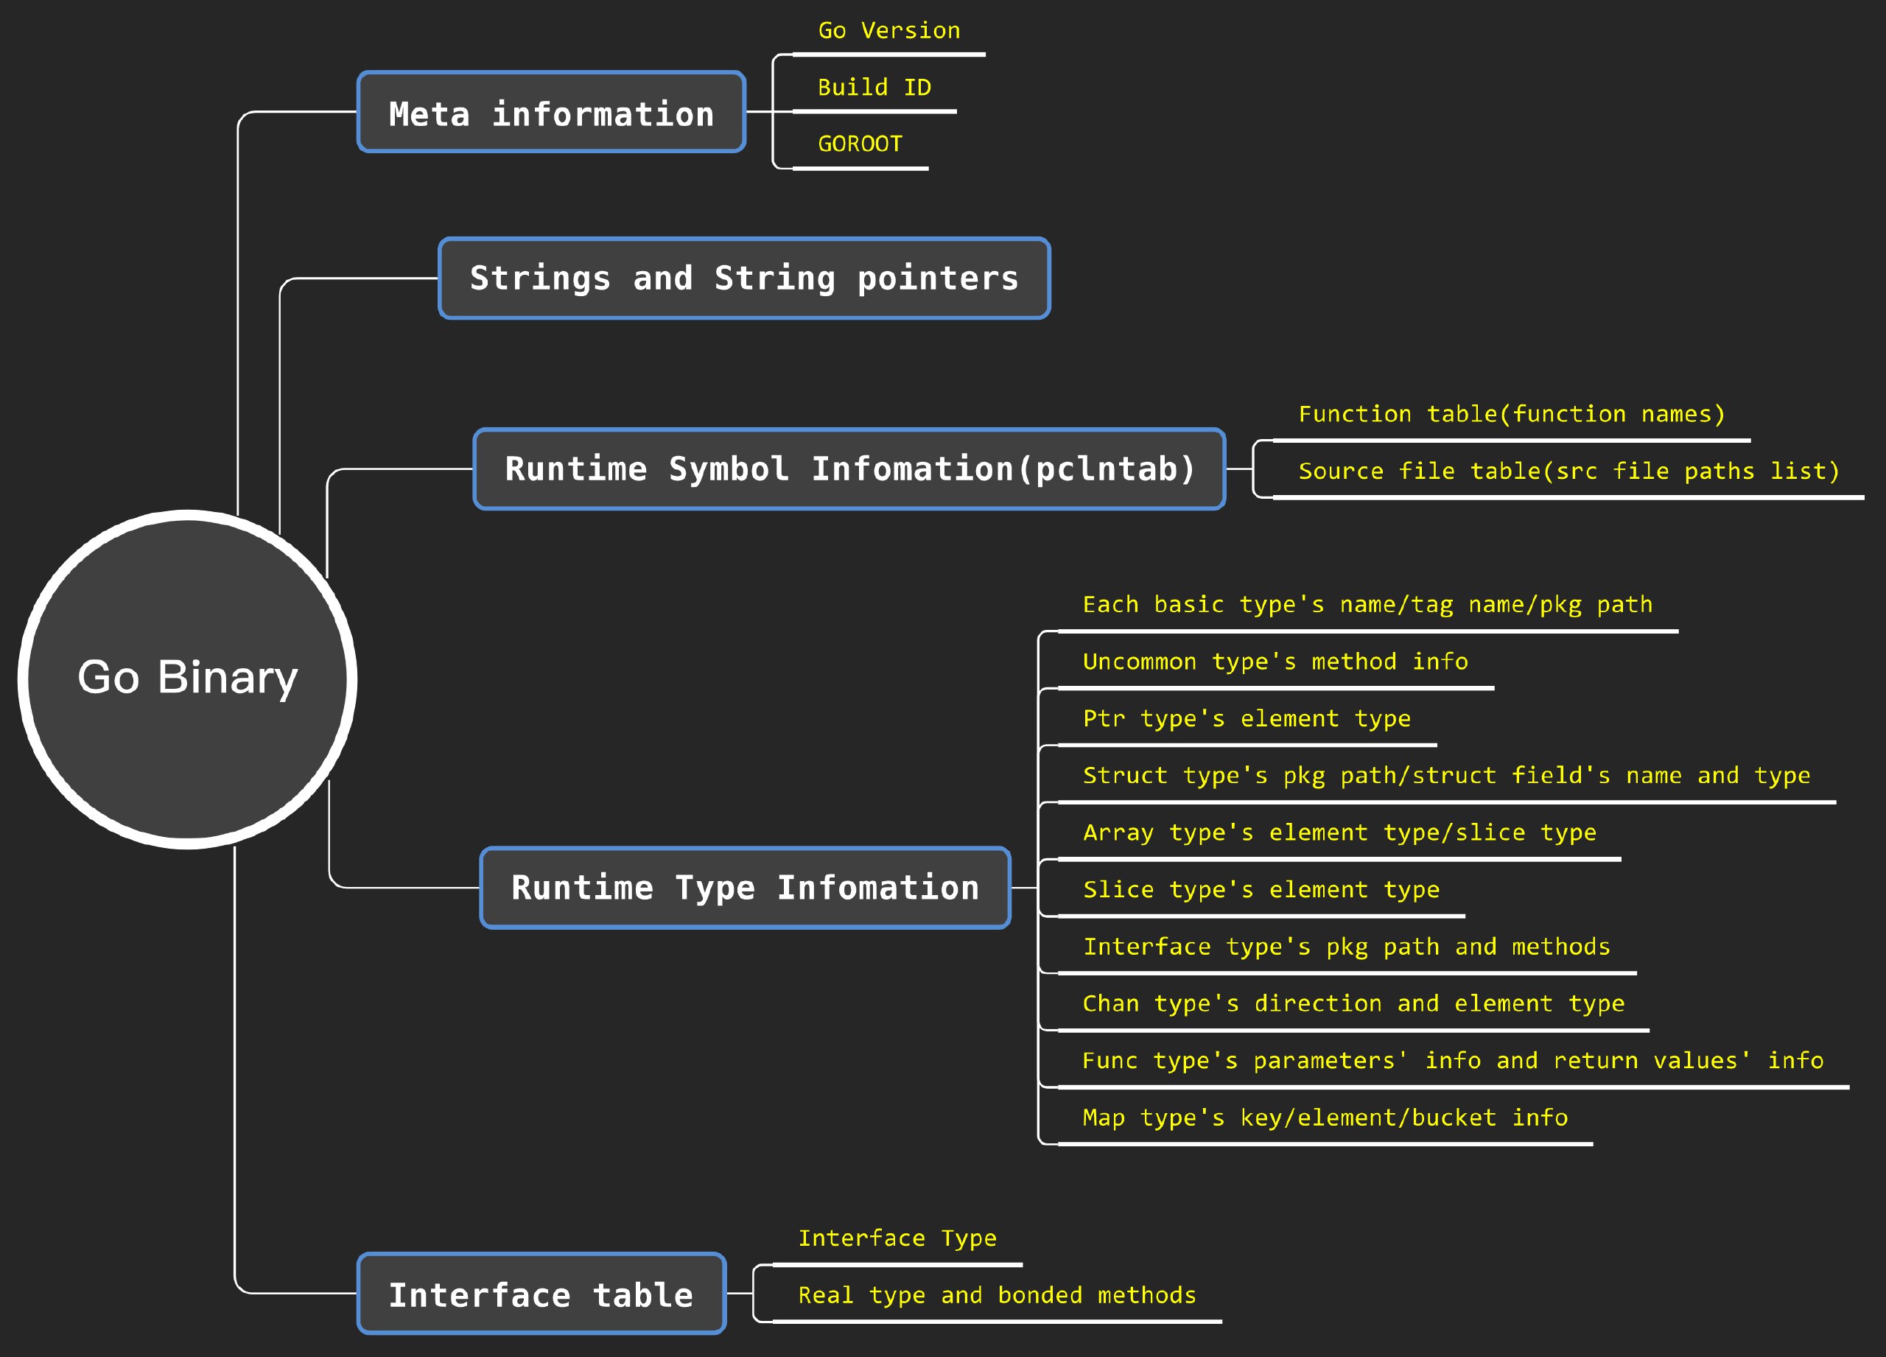The height and width of the screenshot is (1357, 1886).
Task: Click Map type's key/element/bucket info
Action: [x=1325, y=1118]
